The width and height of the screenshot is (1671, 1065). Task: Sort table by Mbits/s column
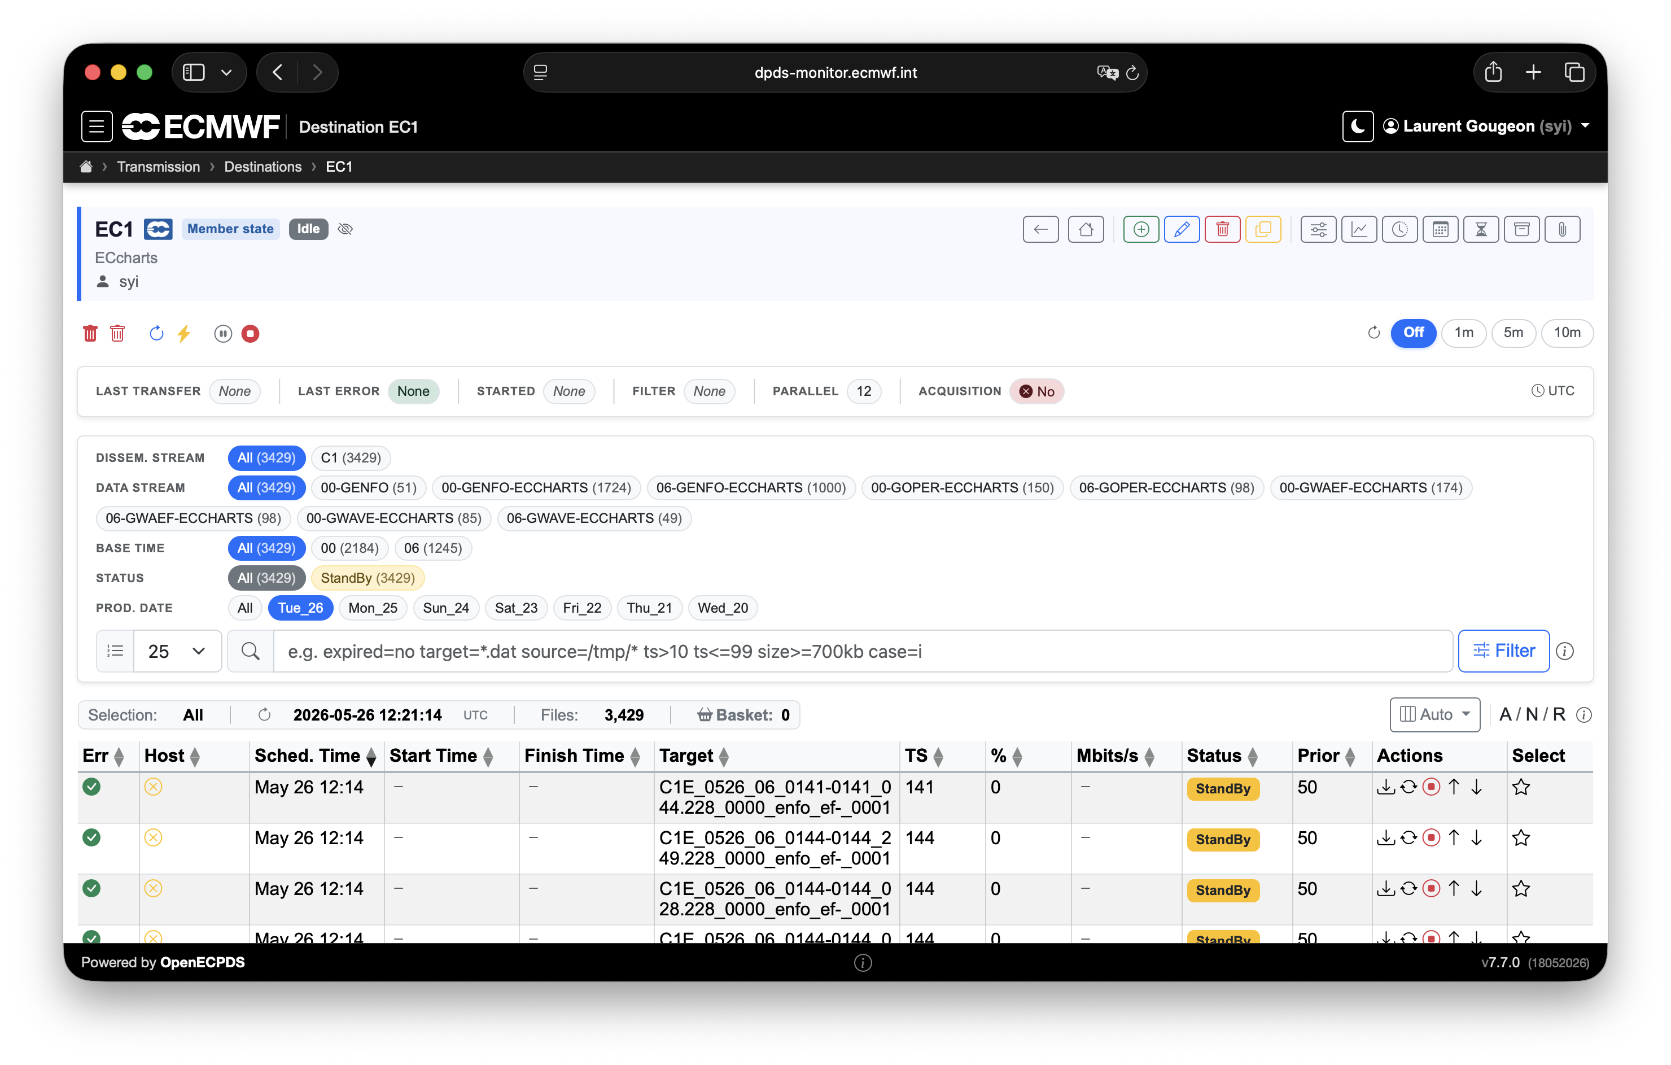point(1115,756)
